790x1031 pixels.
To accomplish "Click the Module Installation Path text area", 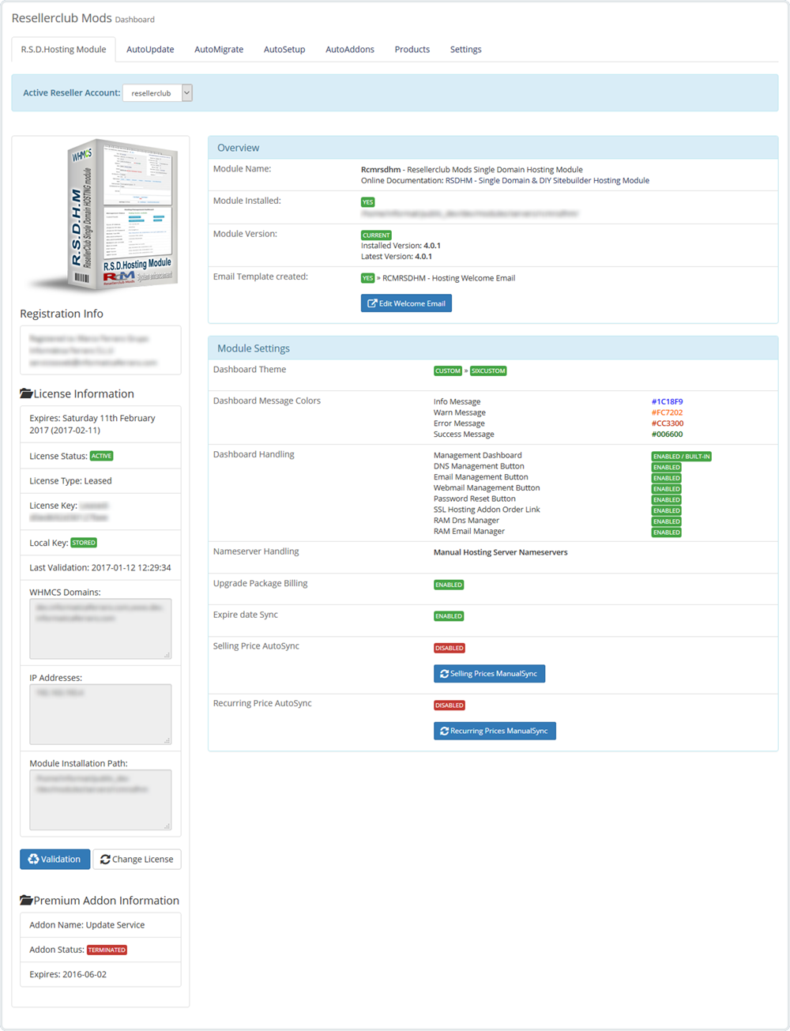I will click(x=100, y=800).
